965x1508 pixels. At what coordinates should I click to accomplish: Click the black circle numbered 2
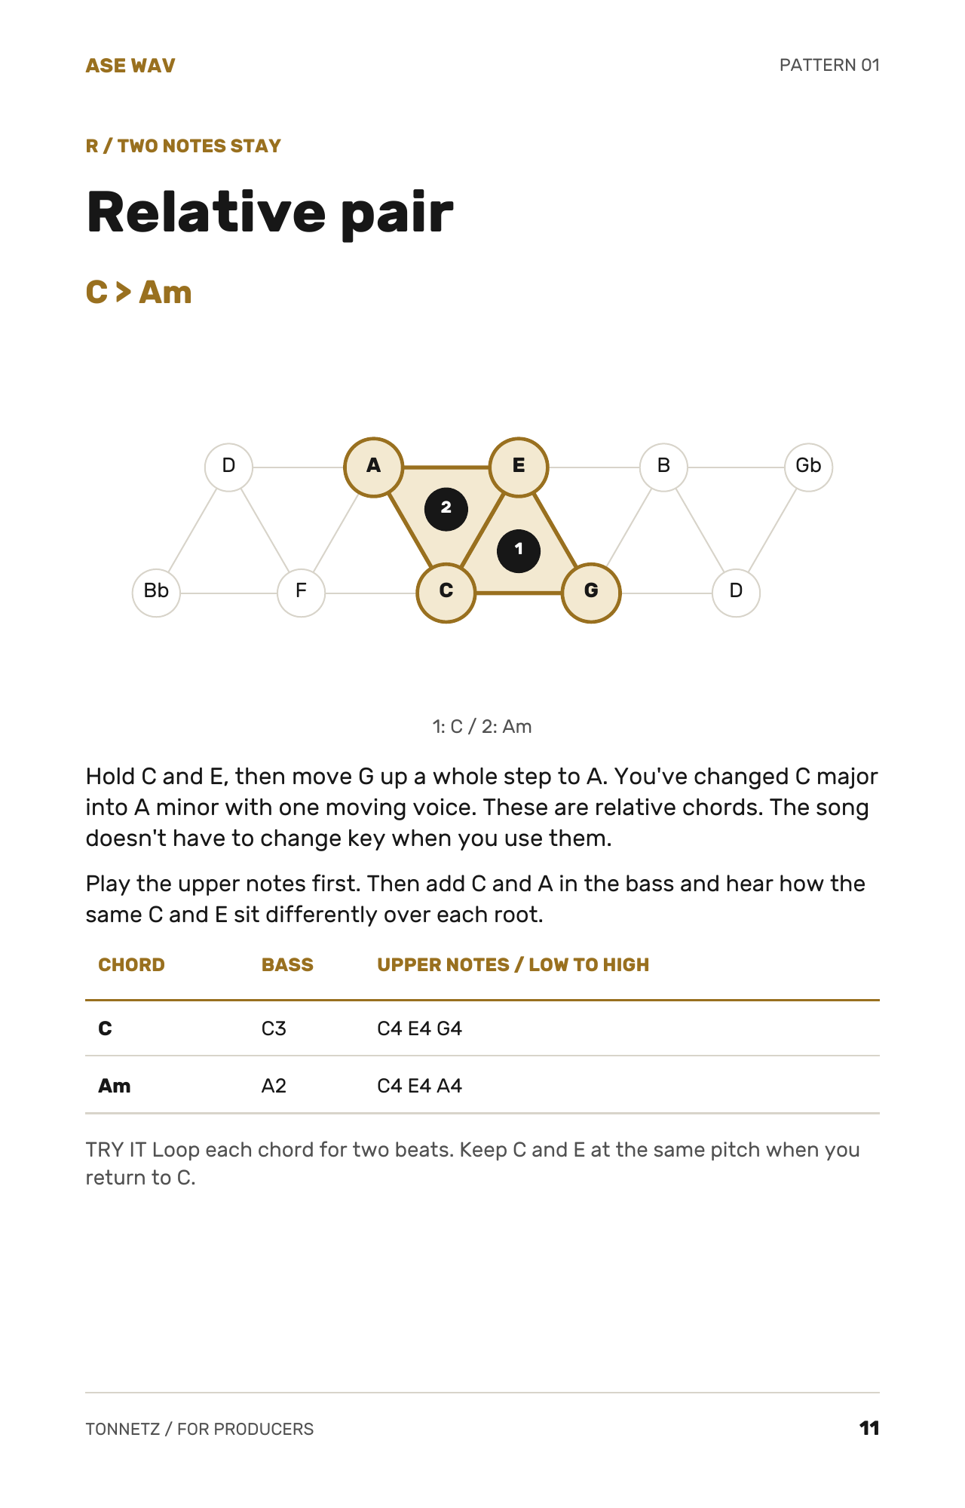(446, 509)
